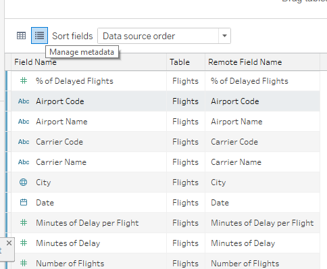Screen dimensions: 327x269
Task: Select the Date field name
Action: (x=45, y=203)
